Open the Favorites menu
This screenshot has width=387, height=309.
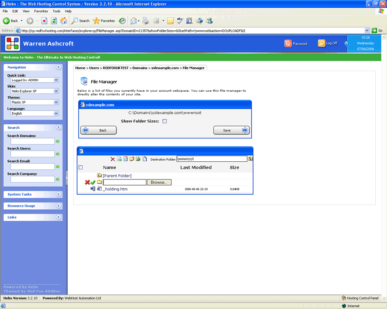(x=41, y=11)
